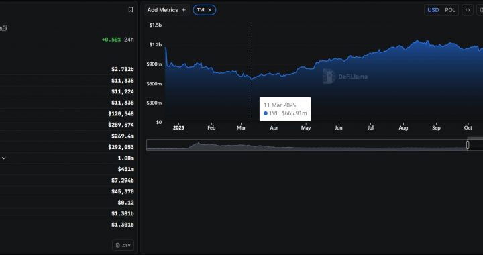Click the $900m y-axis label
Viewport: 483px width, 255px height.
pyautogui.click(x=155, y=64)
